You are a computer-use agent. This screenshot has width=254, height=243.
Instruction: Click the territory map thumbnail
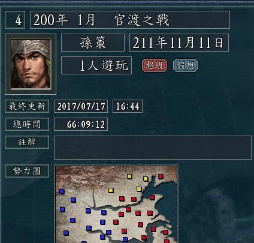(x=116, y=204)
